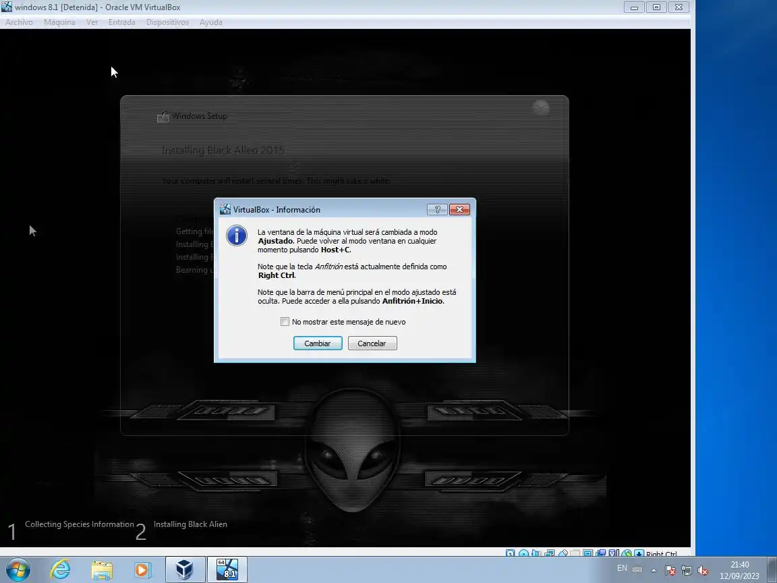777x583 pixels.
Task: Open the Ver menu
Action: coord(92,22)
